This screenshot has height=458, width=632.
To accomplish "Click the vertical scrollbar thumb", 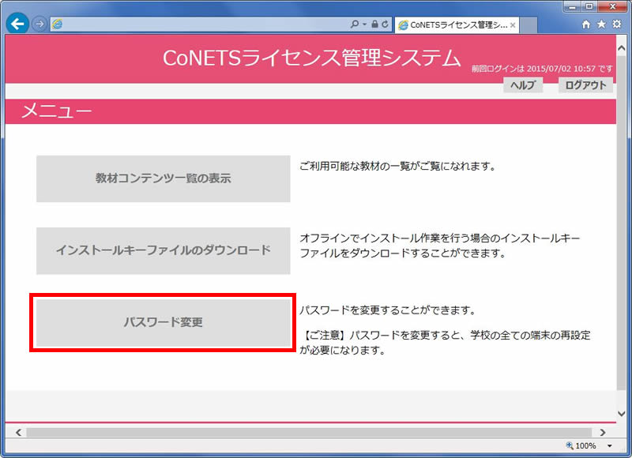I will pyautogui.click(x=622, y=223).
